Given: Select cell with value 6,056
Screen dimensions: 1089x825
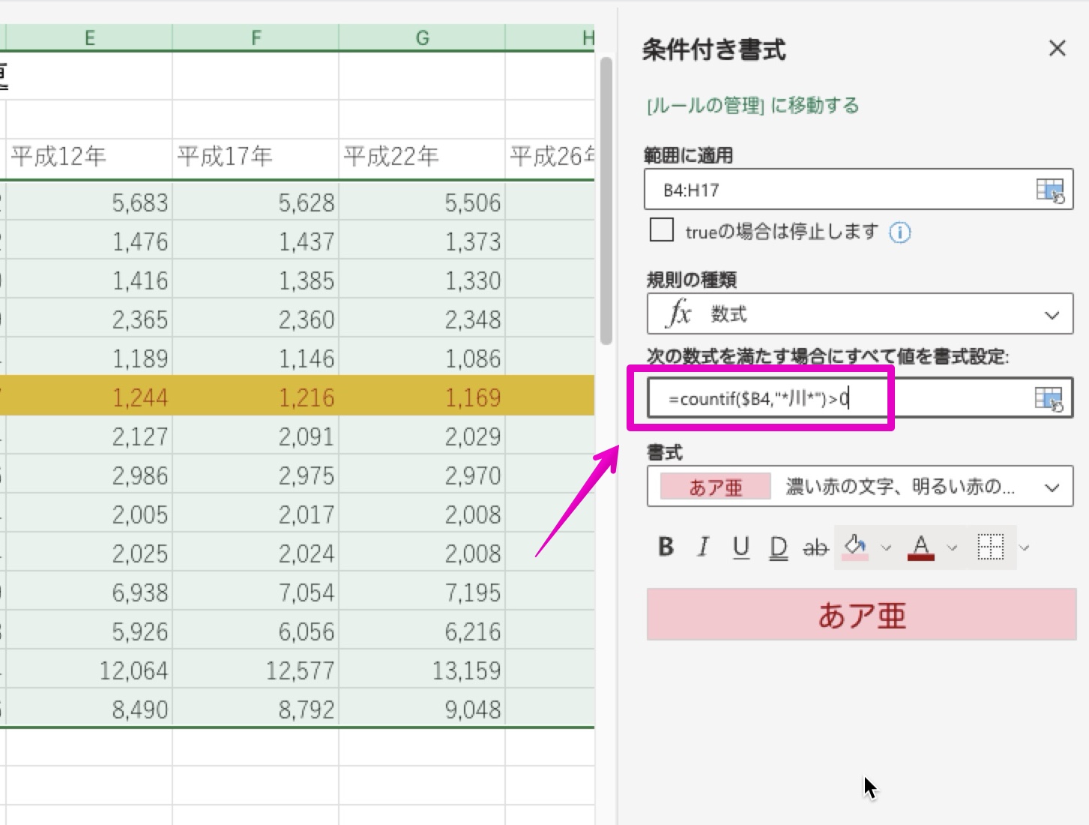Looking at the screenshot, I should 256,631.
